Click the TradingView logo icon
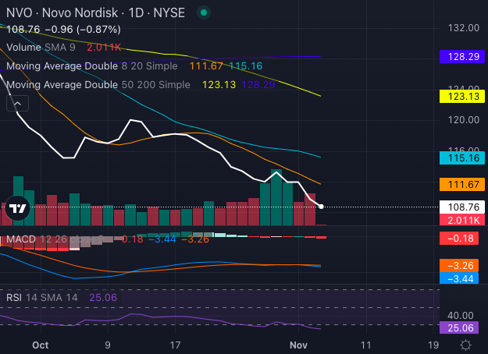 [x=19, y=207]
